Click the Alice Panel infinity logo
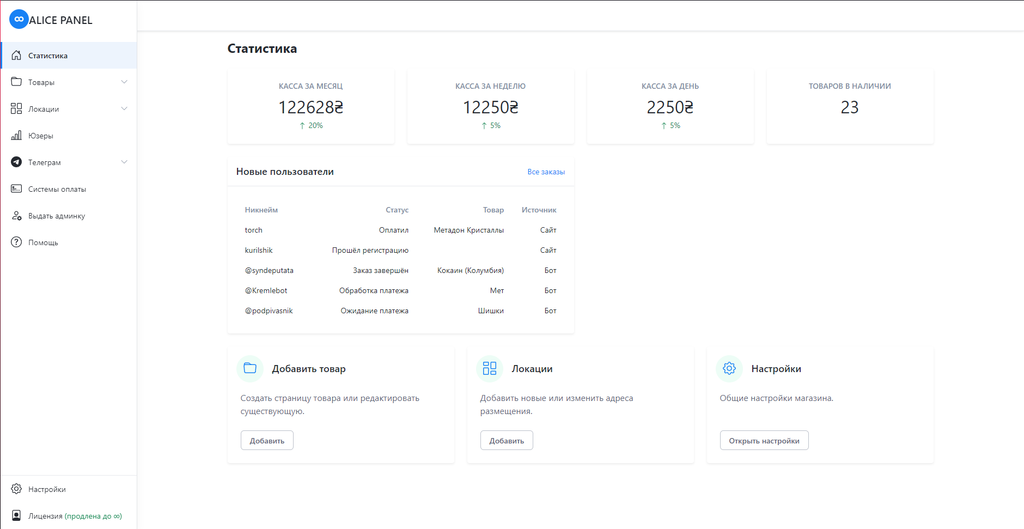The image size is (1024, 529). pyautogui.click(x=19, y=19)
